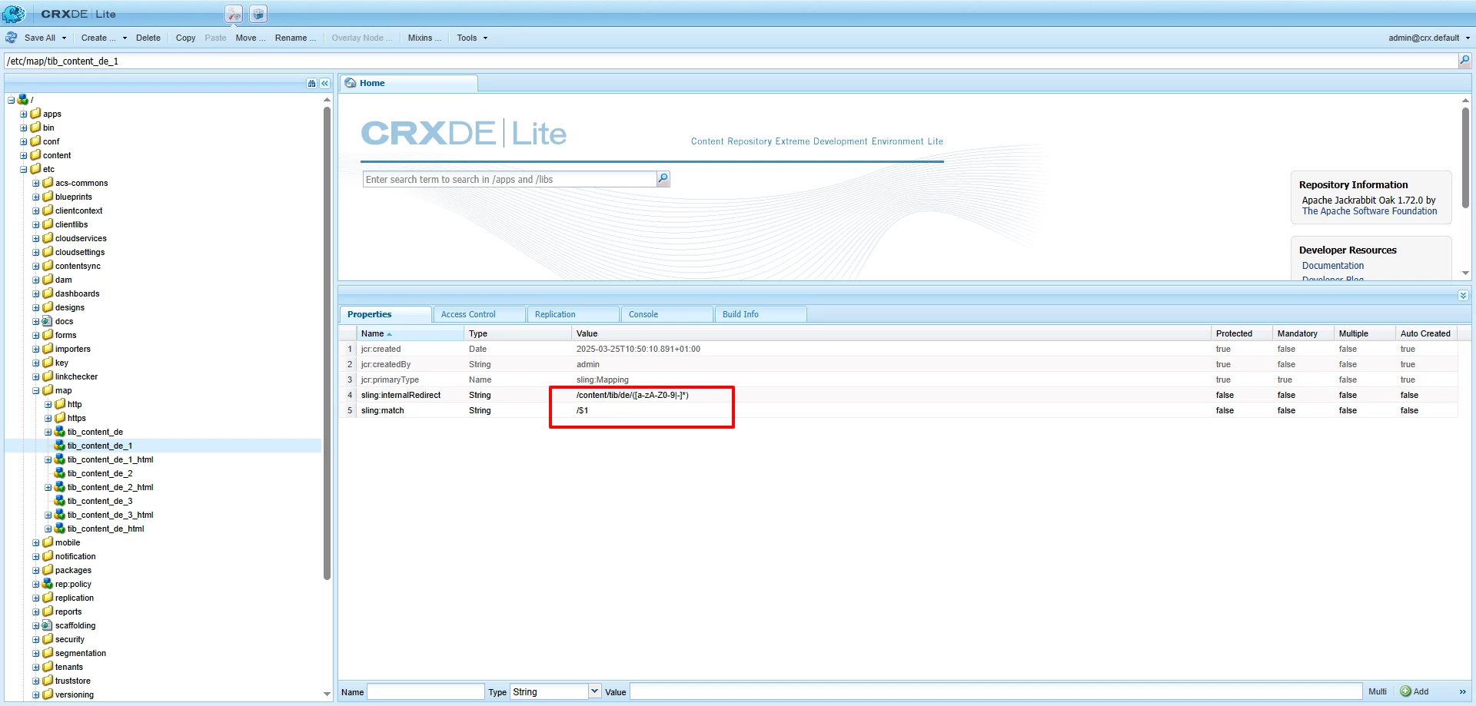
Task: Select the Home tab
Action: click(x=408, y=83)
